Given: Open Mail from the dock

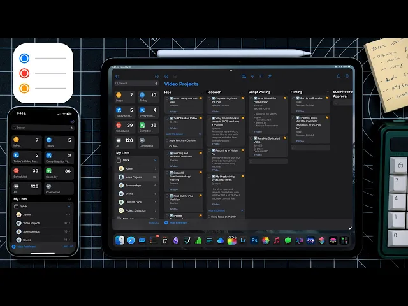Looking at the screenshot, I should [x=142, y=240].
